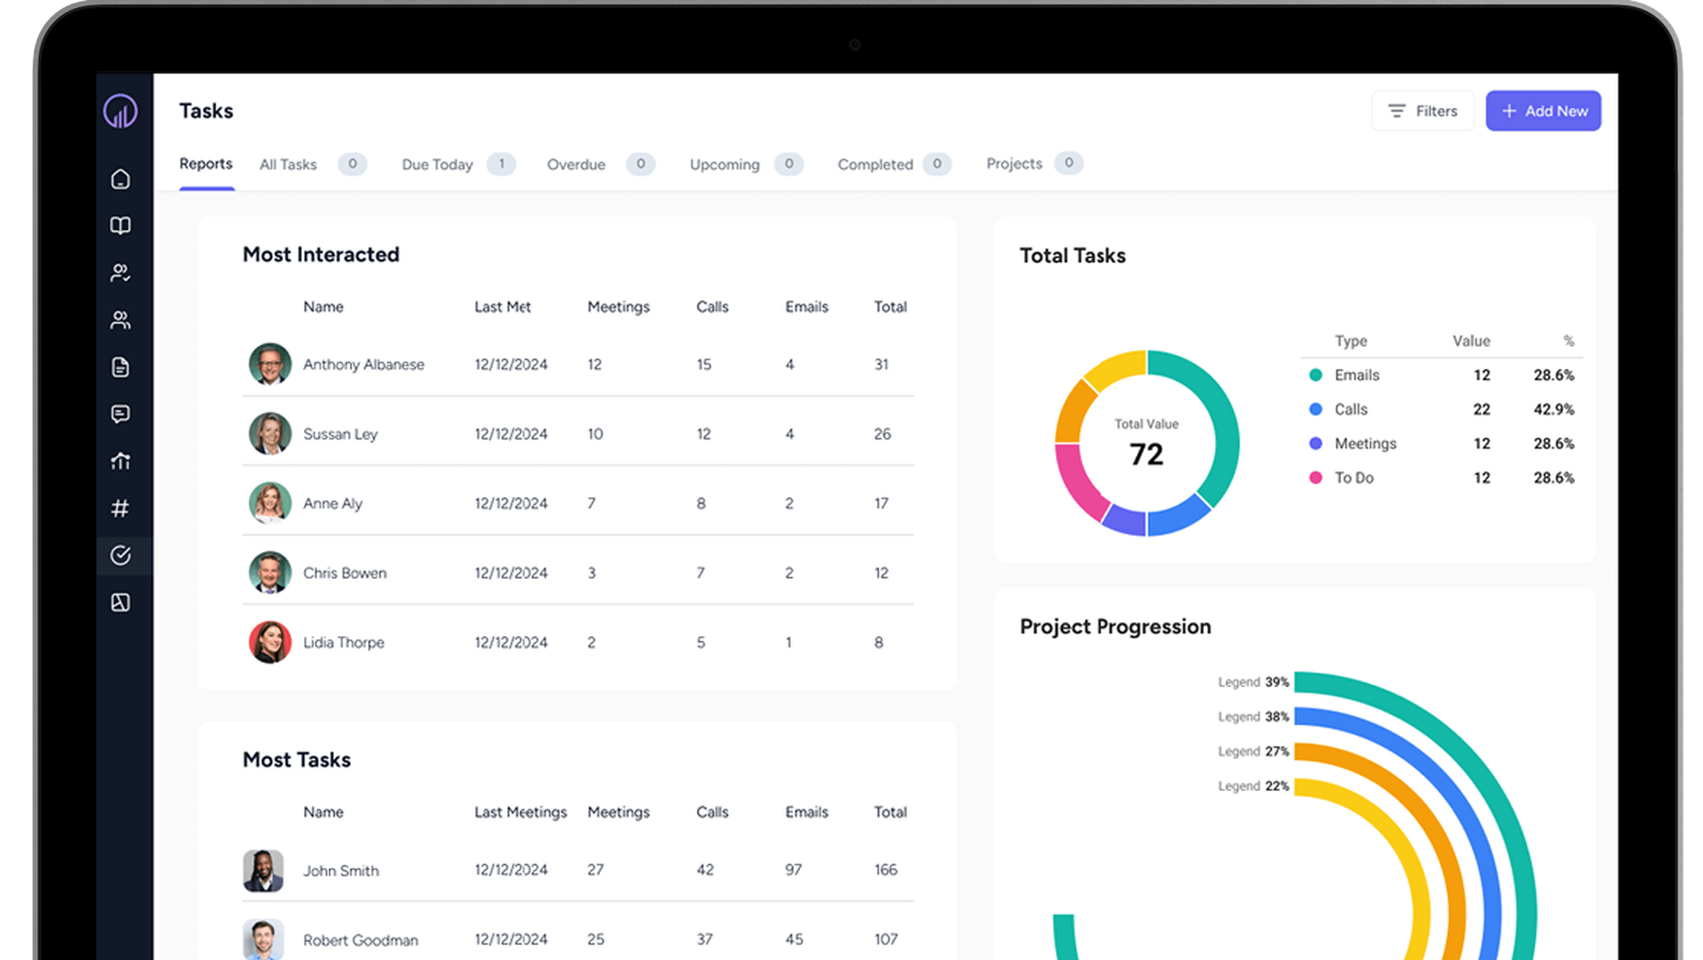Click the growth chart sidebar icon
Screen dimensions: 1703x960
120,461
